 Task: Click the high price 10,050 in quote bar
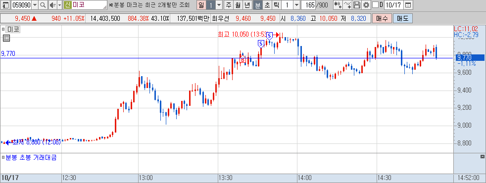(328, 19)
